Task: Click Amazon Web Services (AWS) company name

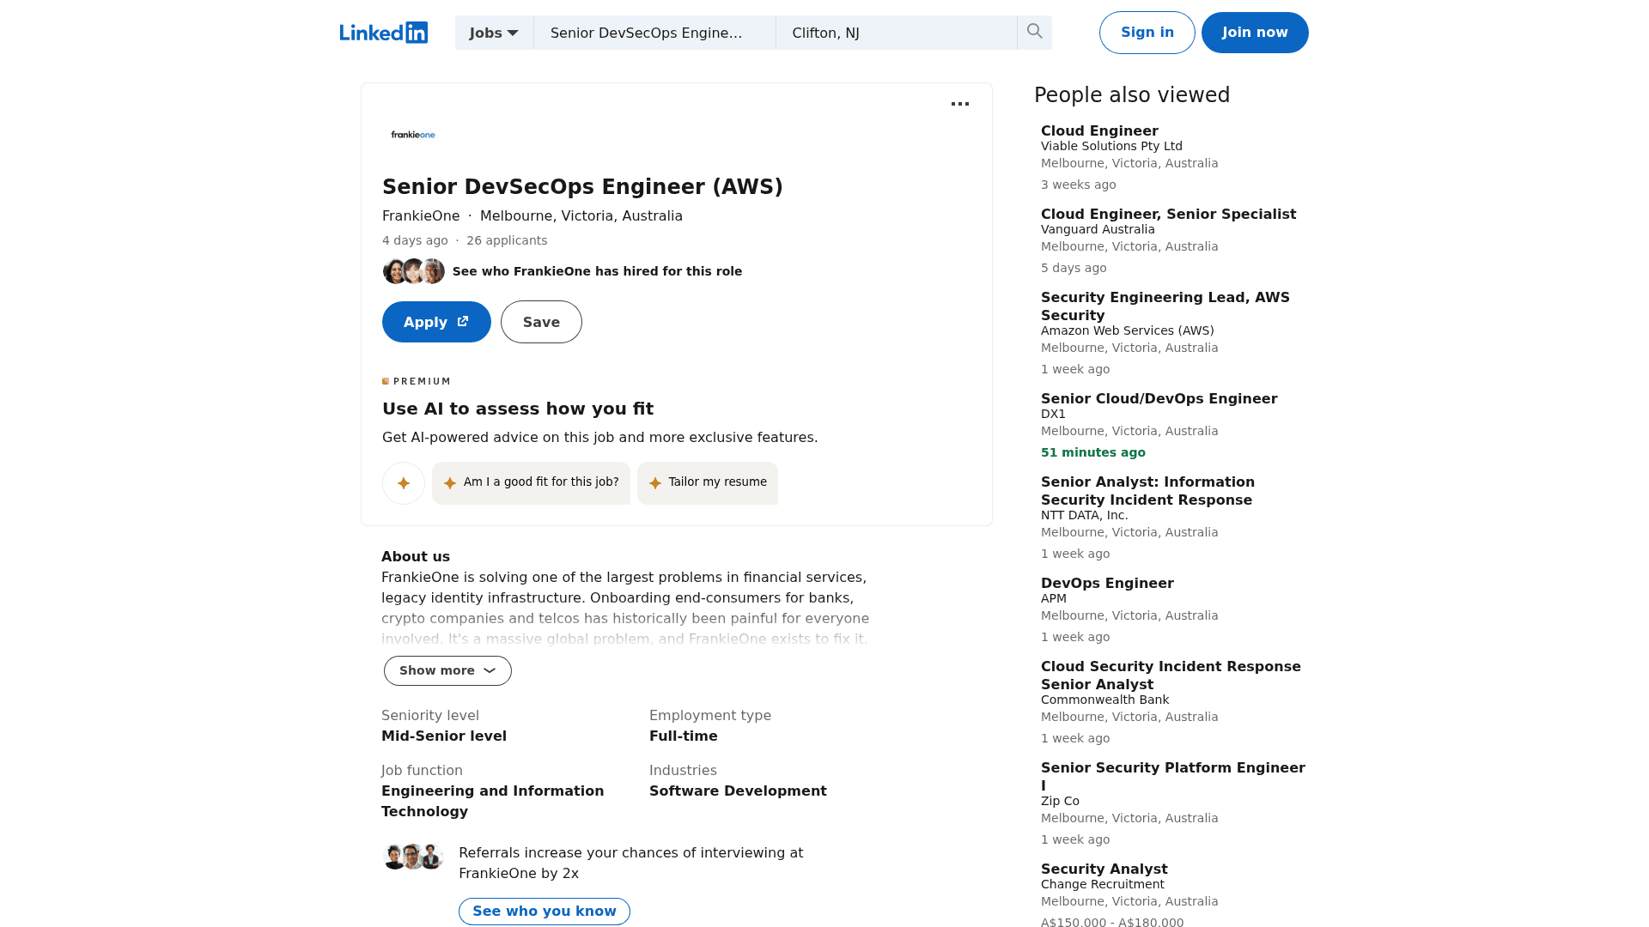Action: 1128,330
